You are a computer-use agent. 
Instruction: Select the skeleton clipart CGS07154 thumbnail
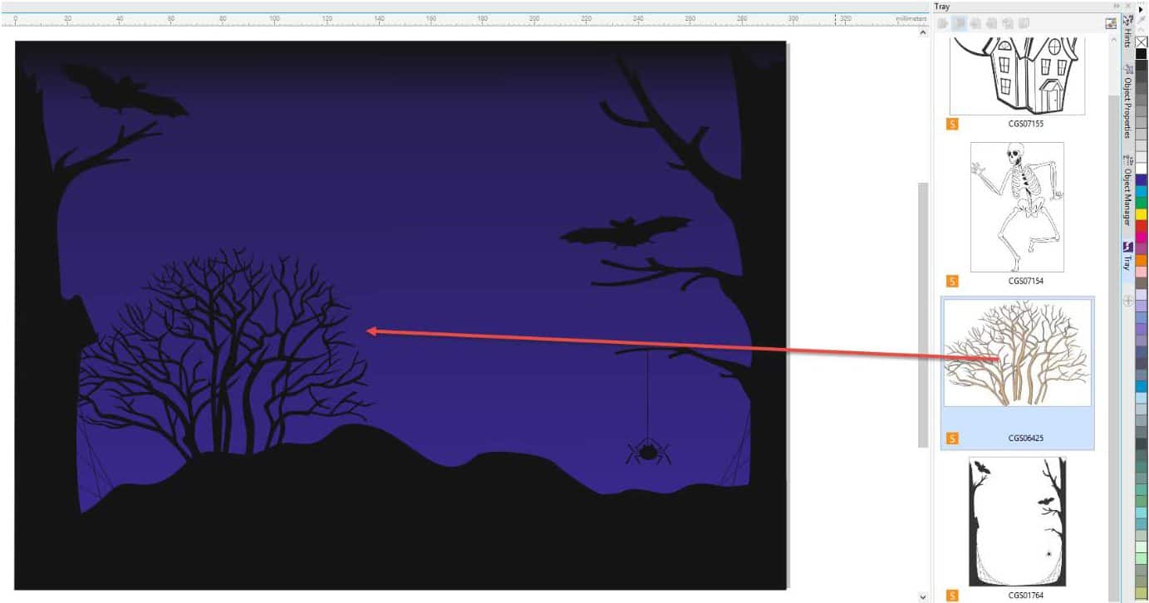pos(1015,208)
